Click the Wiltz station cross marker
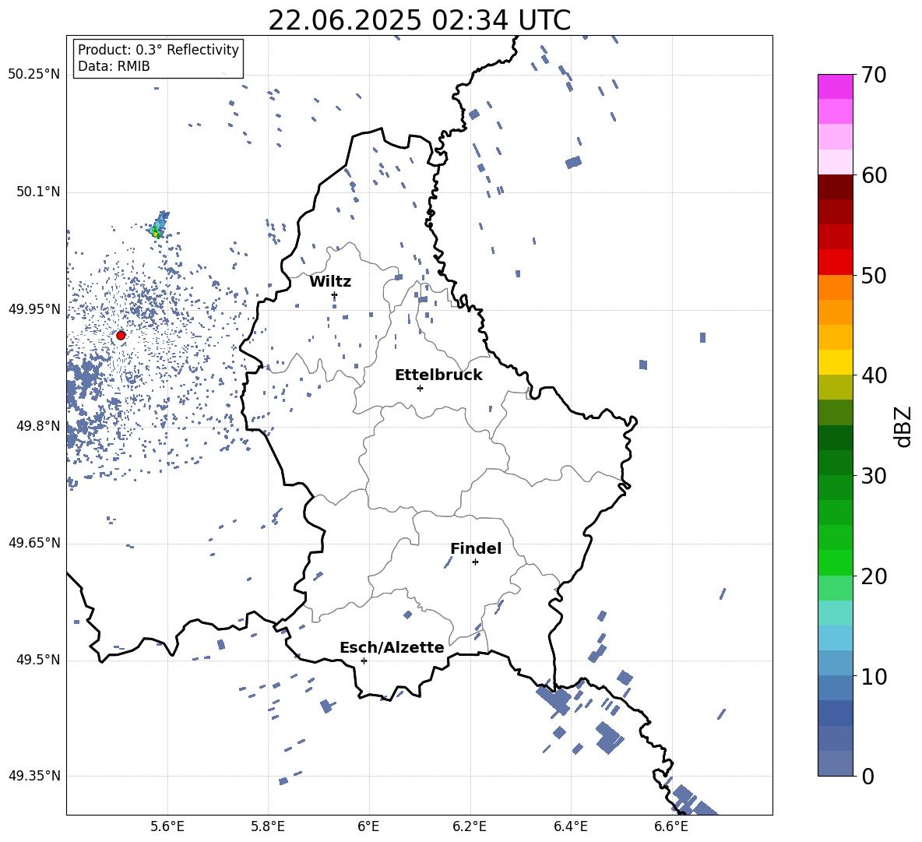 334,294
